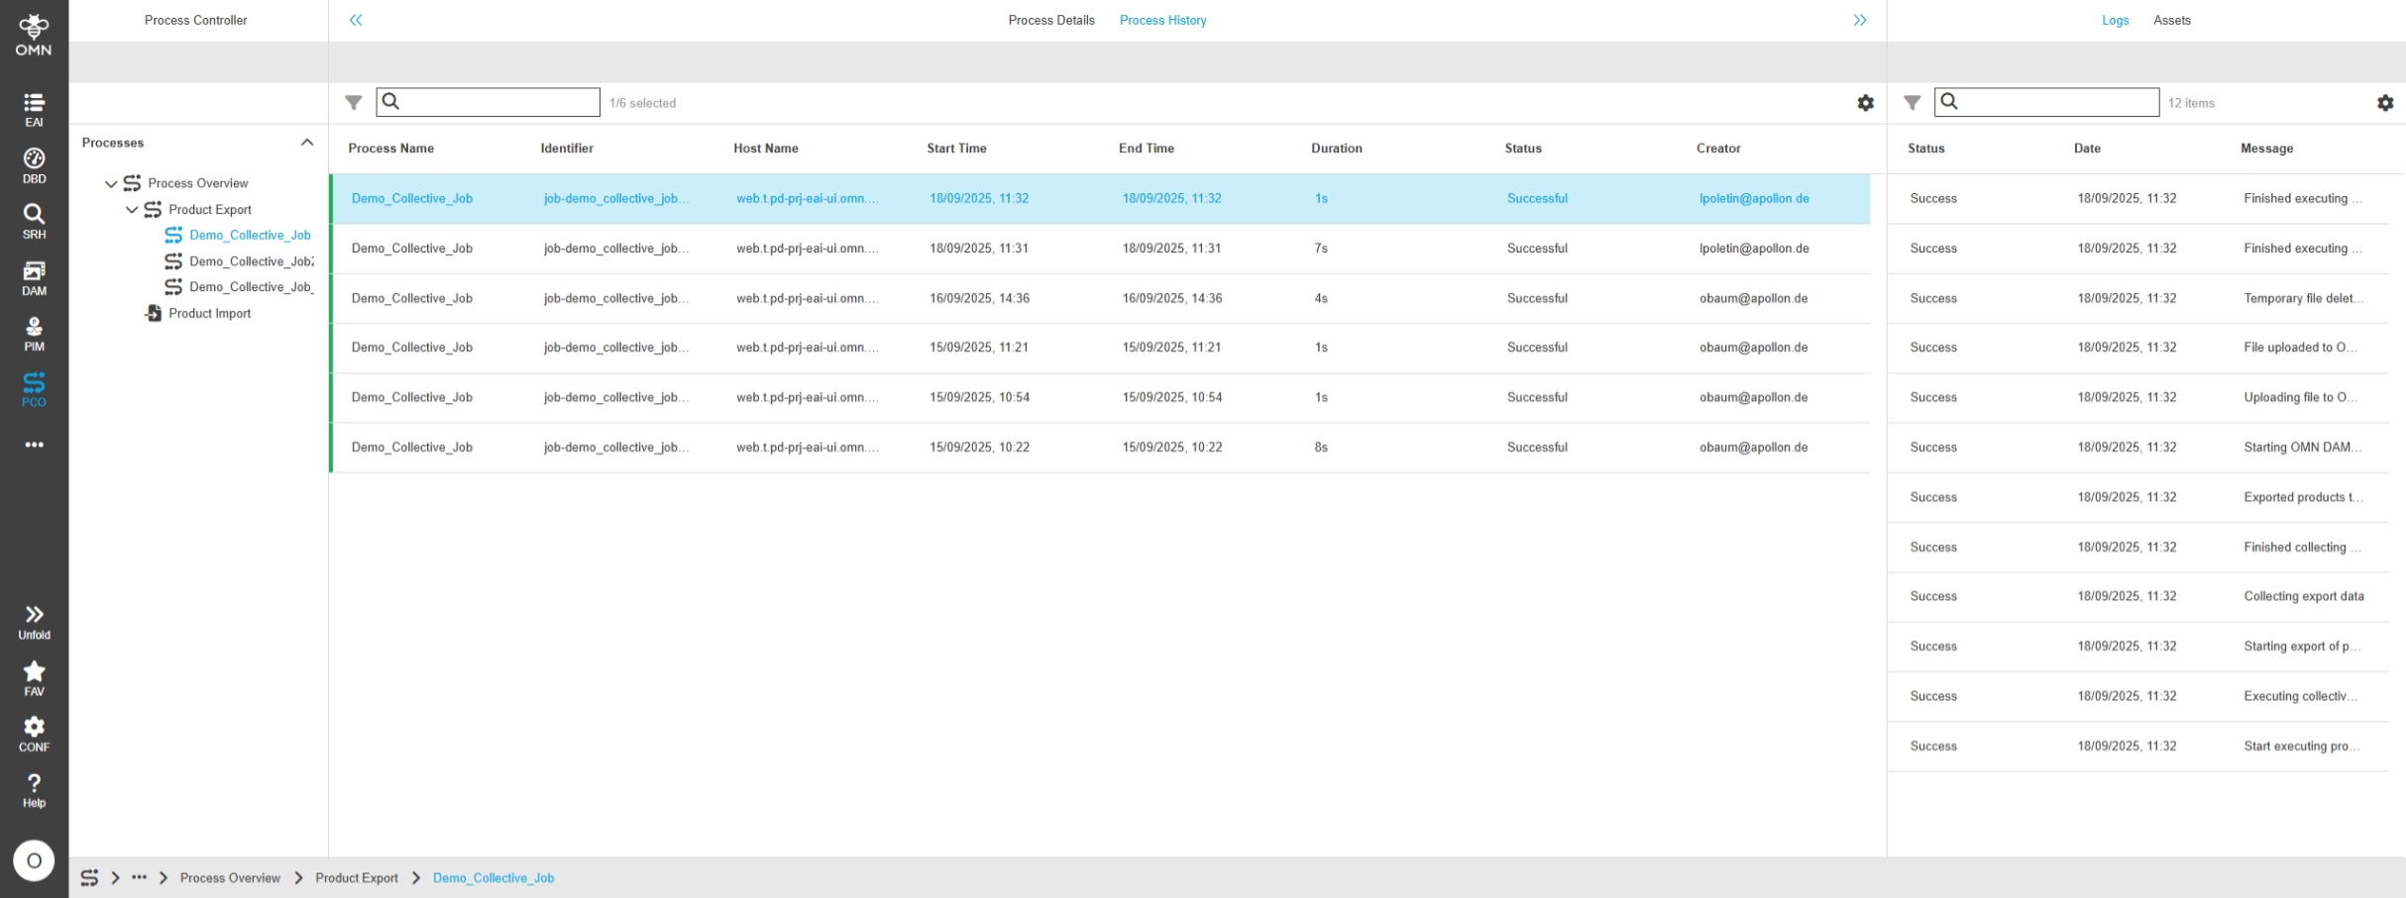Open the DAM module icon
Image resolution: width=2406 pixels, height=898 pixels.
click(34, 277)
